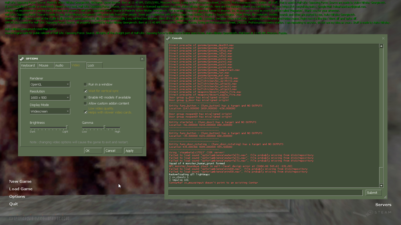Click '] sv_cheats 1' console line
Screen dimensions: 401x225
[179, 177]
